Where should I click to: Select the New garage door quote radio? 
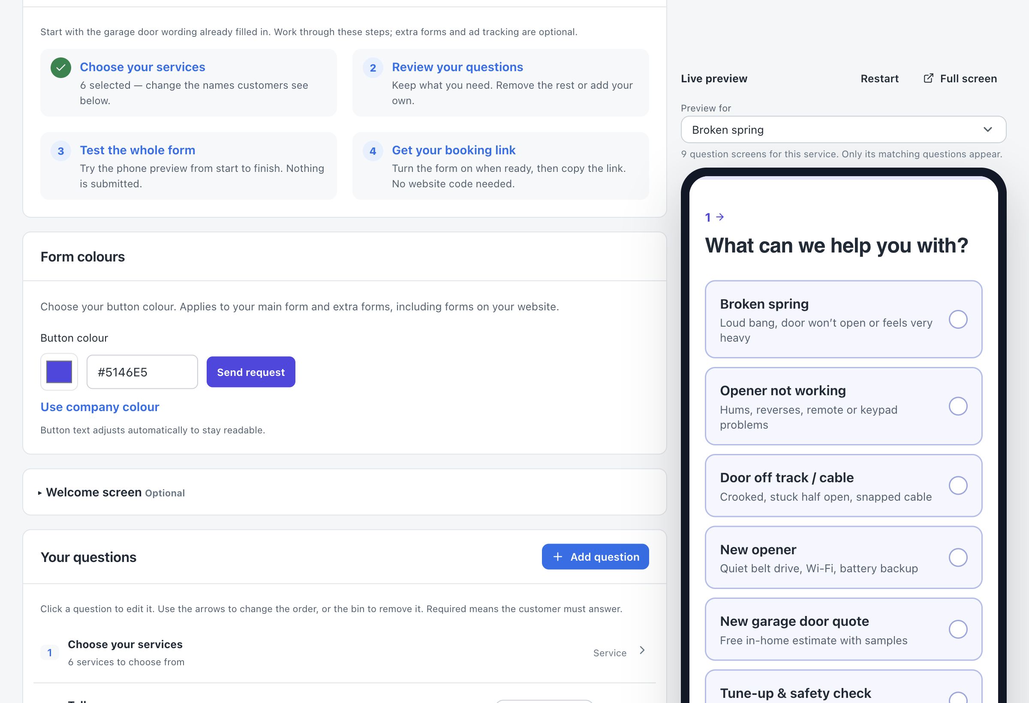pos(958,629)
